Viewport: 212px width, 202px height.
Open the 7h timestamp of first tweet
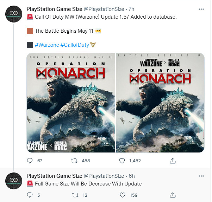(131, 8)
